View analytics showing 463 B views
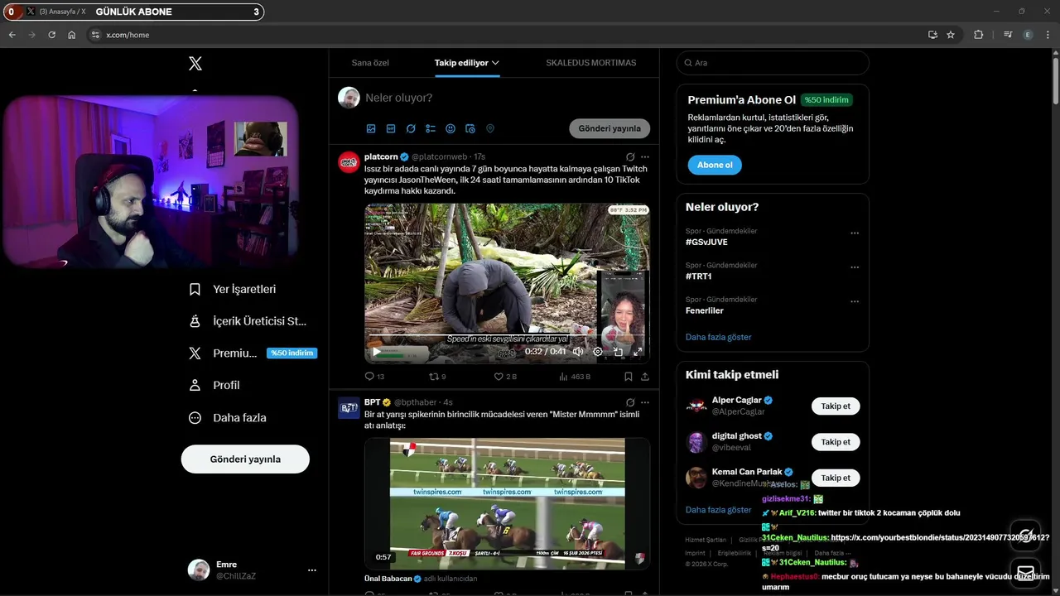Viewport: 1060px width, 596px height. [575, 377]
